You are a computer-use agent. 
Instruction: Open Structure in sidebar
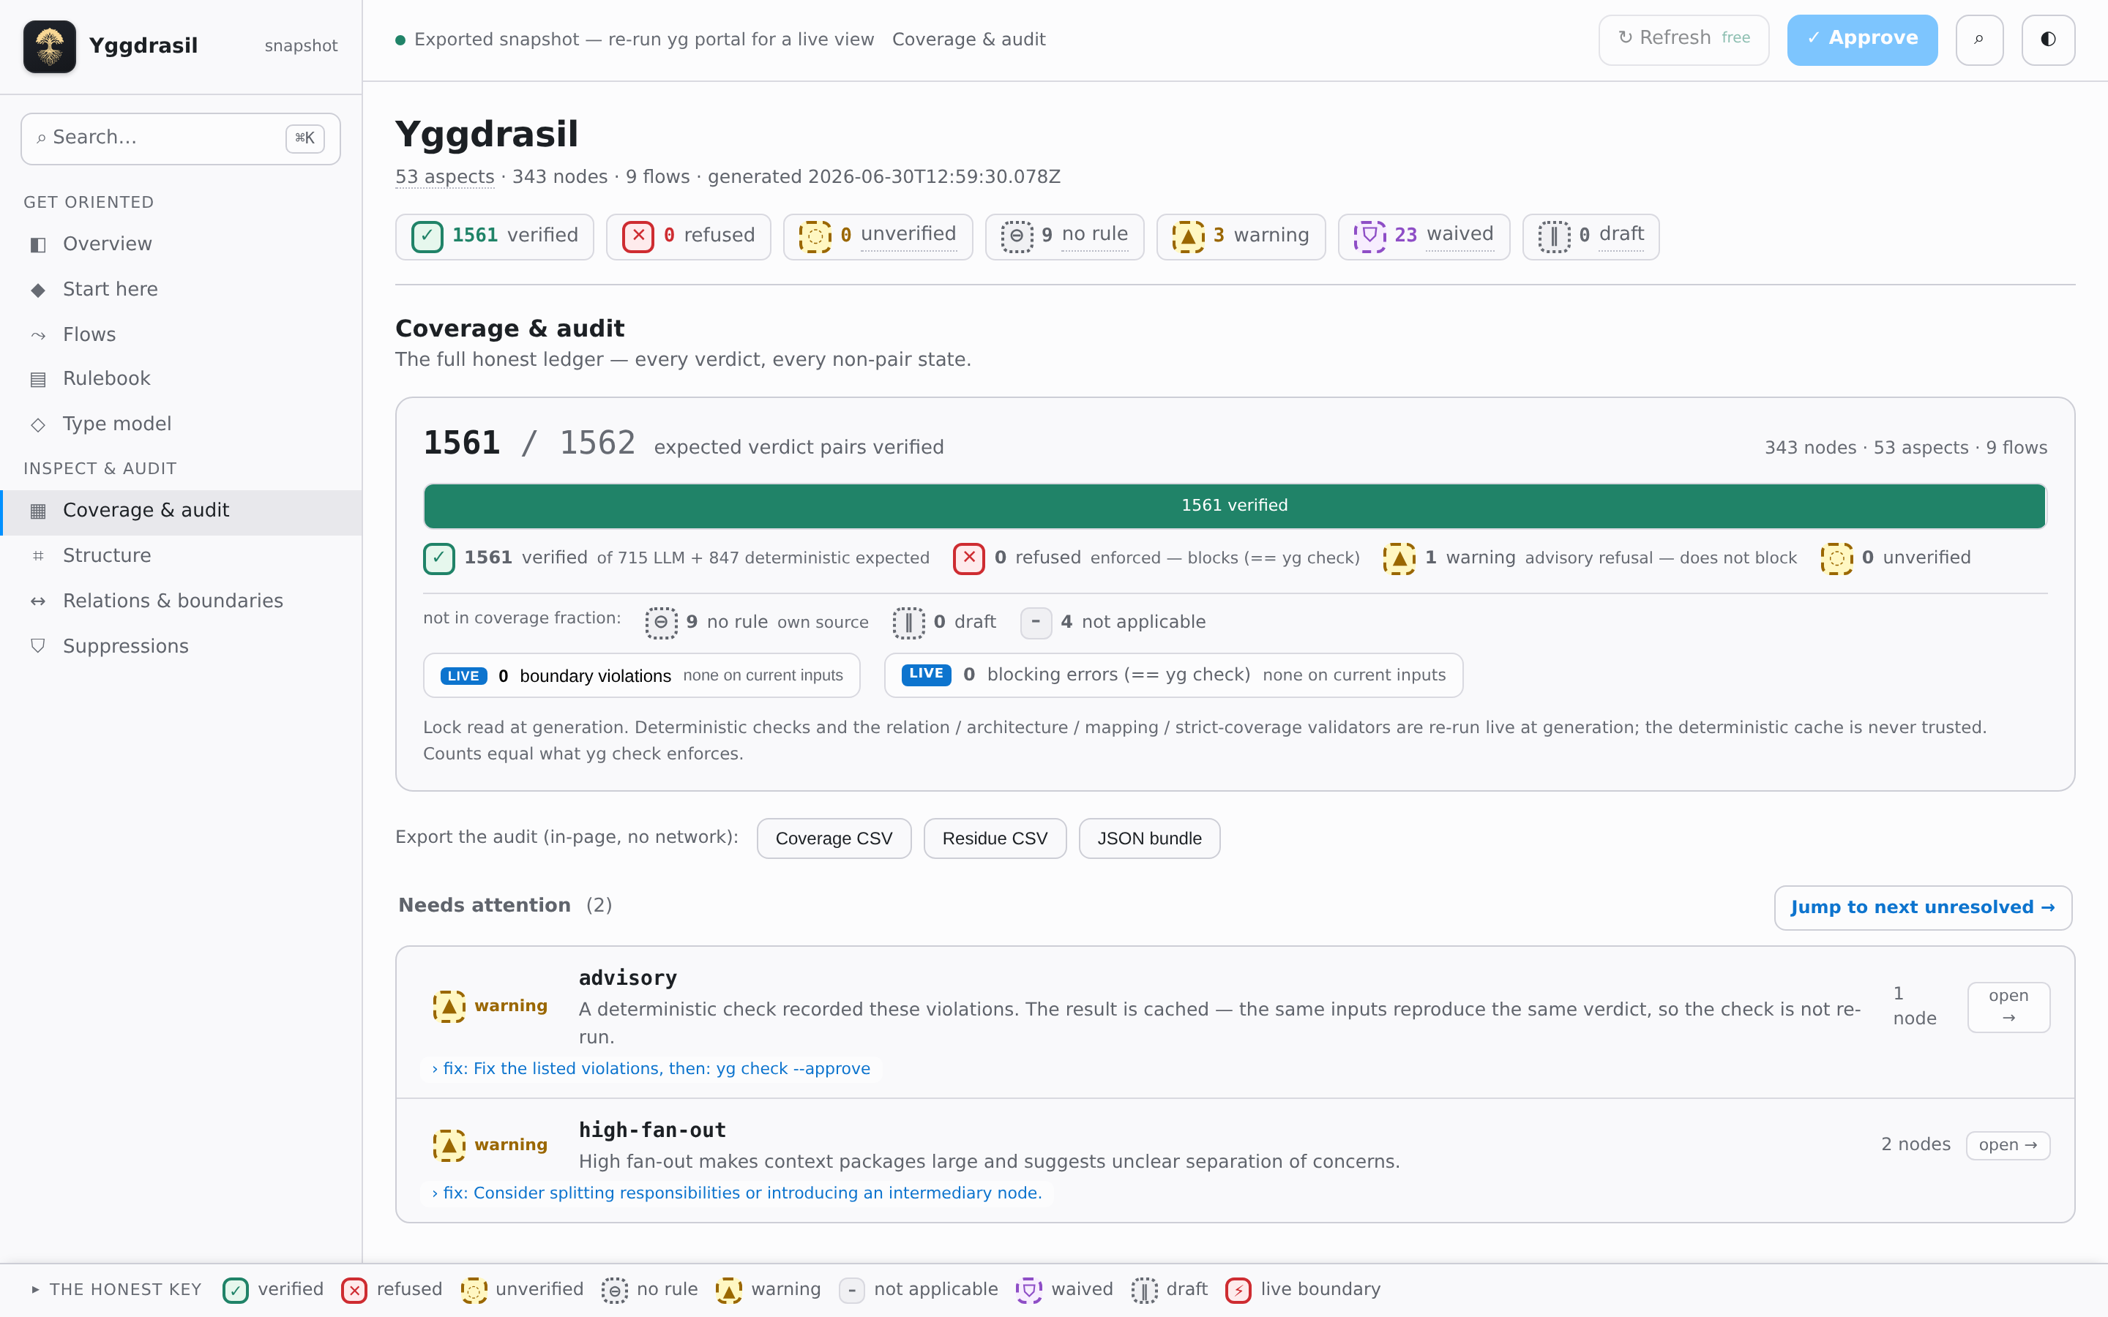[182, 556]
